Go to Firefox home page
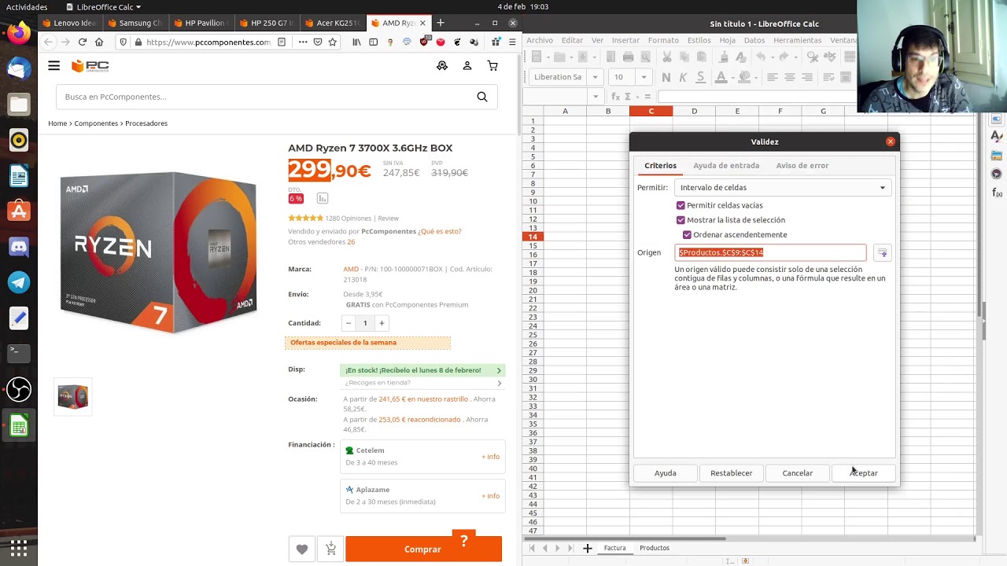This screenshot has width=1007, height=566. point(99,42)
